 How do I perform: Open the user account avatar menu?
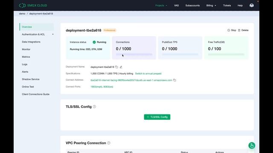click(x=251, y=6)
